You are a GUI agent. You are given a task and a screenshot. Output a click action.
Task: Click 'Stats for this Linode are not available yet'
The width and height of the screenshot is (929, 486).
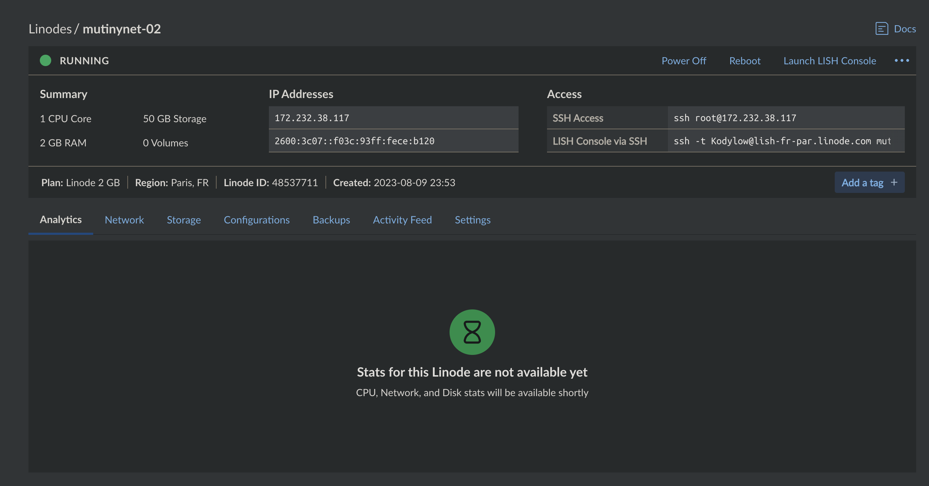[472, 372]
